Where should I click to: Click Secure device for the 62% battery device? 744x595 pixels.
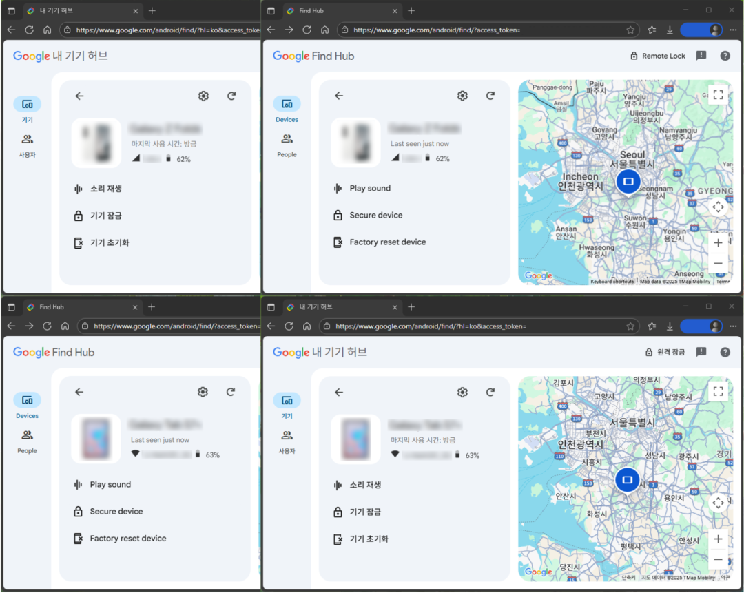coord(375,216)
